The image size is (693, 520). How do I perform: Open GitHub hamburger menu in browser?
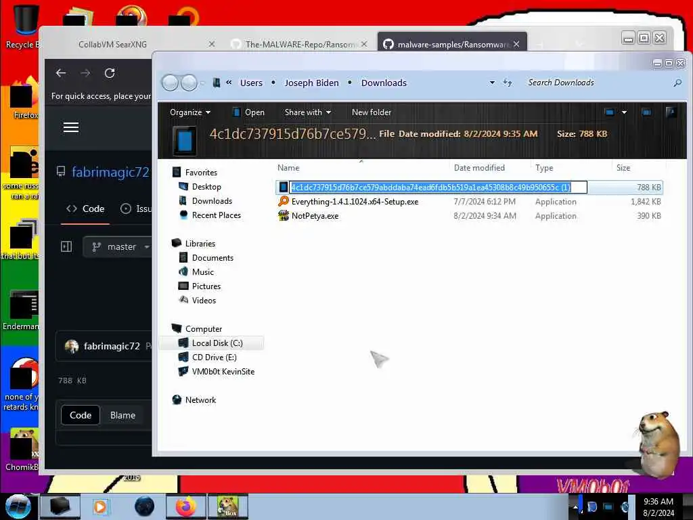pyautogui.click(x=71, y=127)
